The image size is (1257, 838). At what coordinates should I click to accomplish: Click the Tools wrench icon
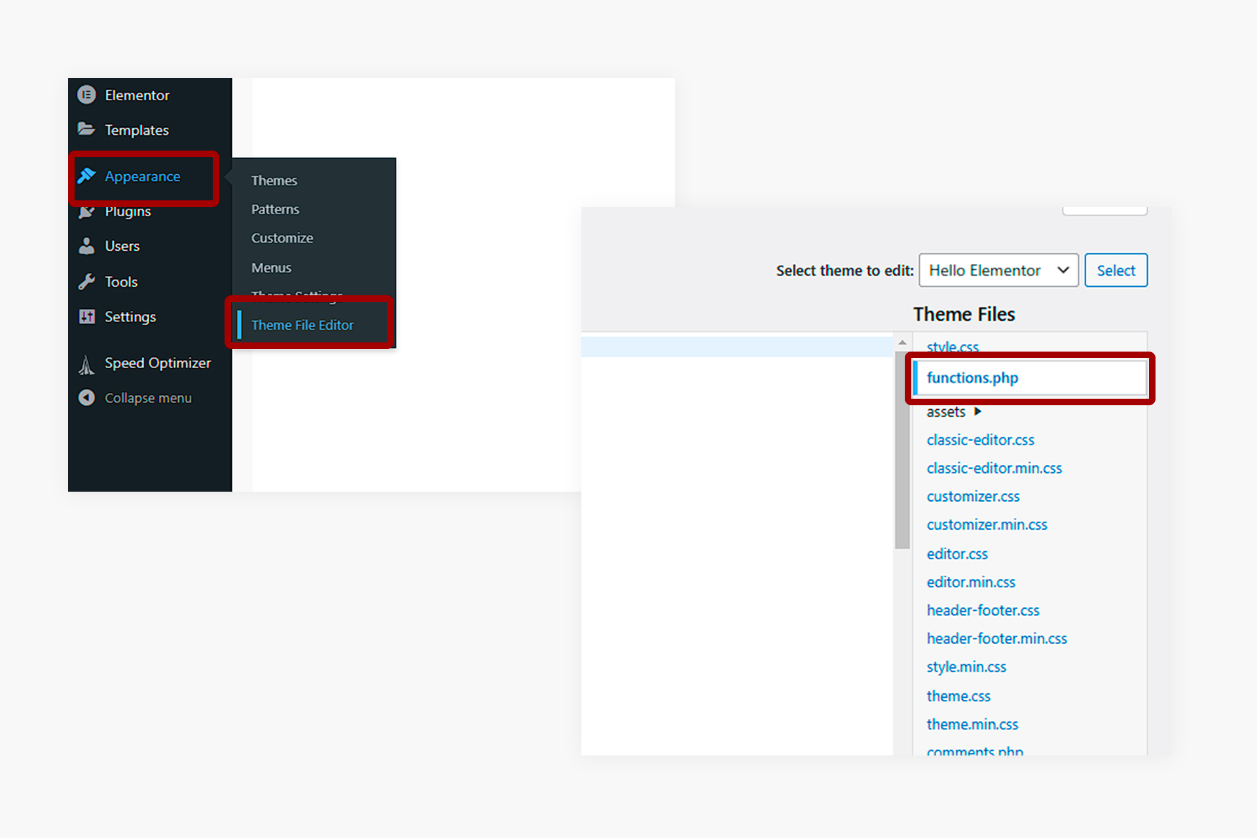tap(86, 282)
